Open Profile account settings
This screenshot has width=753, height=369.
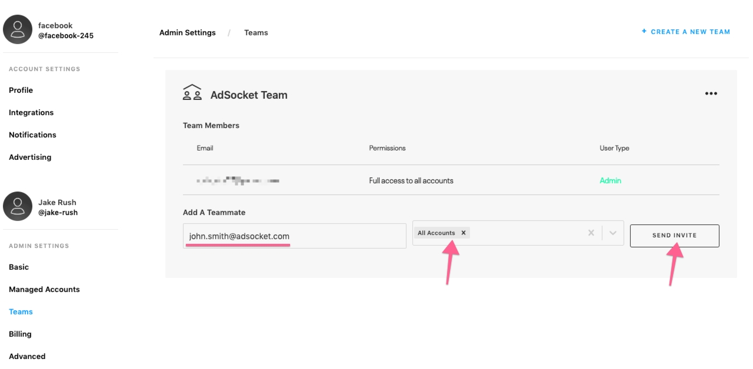[x=21, y=90]
